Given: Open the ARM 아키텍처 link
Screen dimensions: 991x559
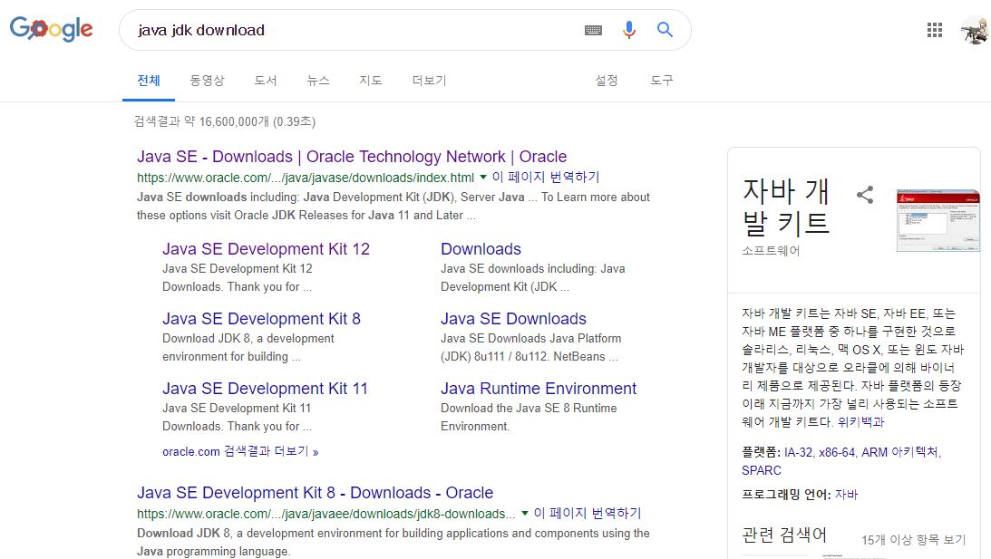Looking at the screenshot, I should pos(900,452).
